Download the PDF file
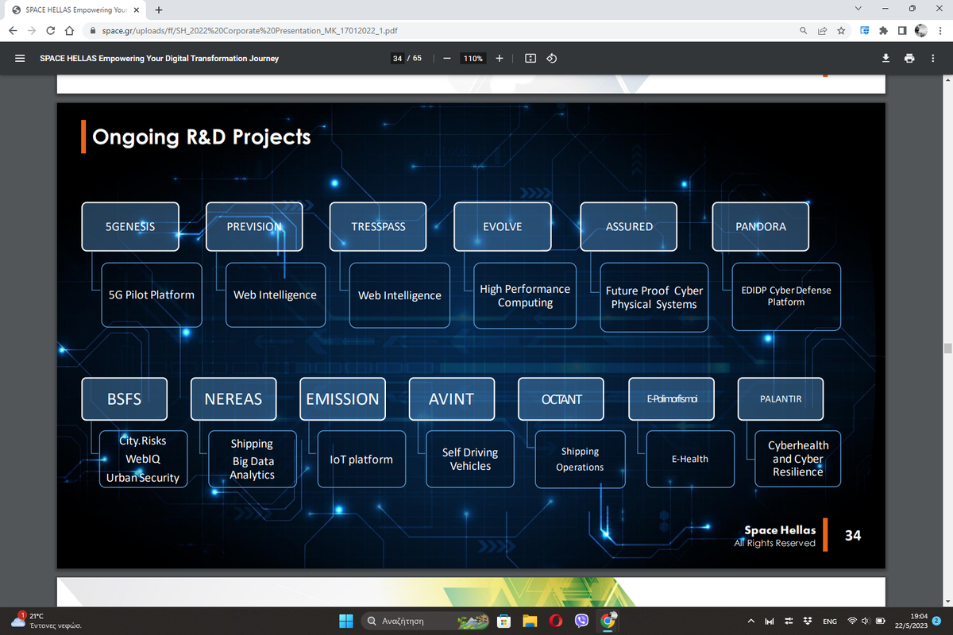This screenshot has height=635, width=953. pyautogui.click(x=886, y=58)
